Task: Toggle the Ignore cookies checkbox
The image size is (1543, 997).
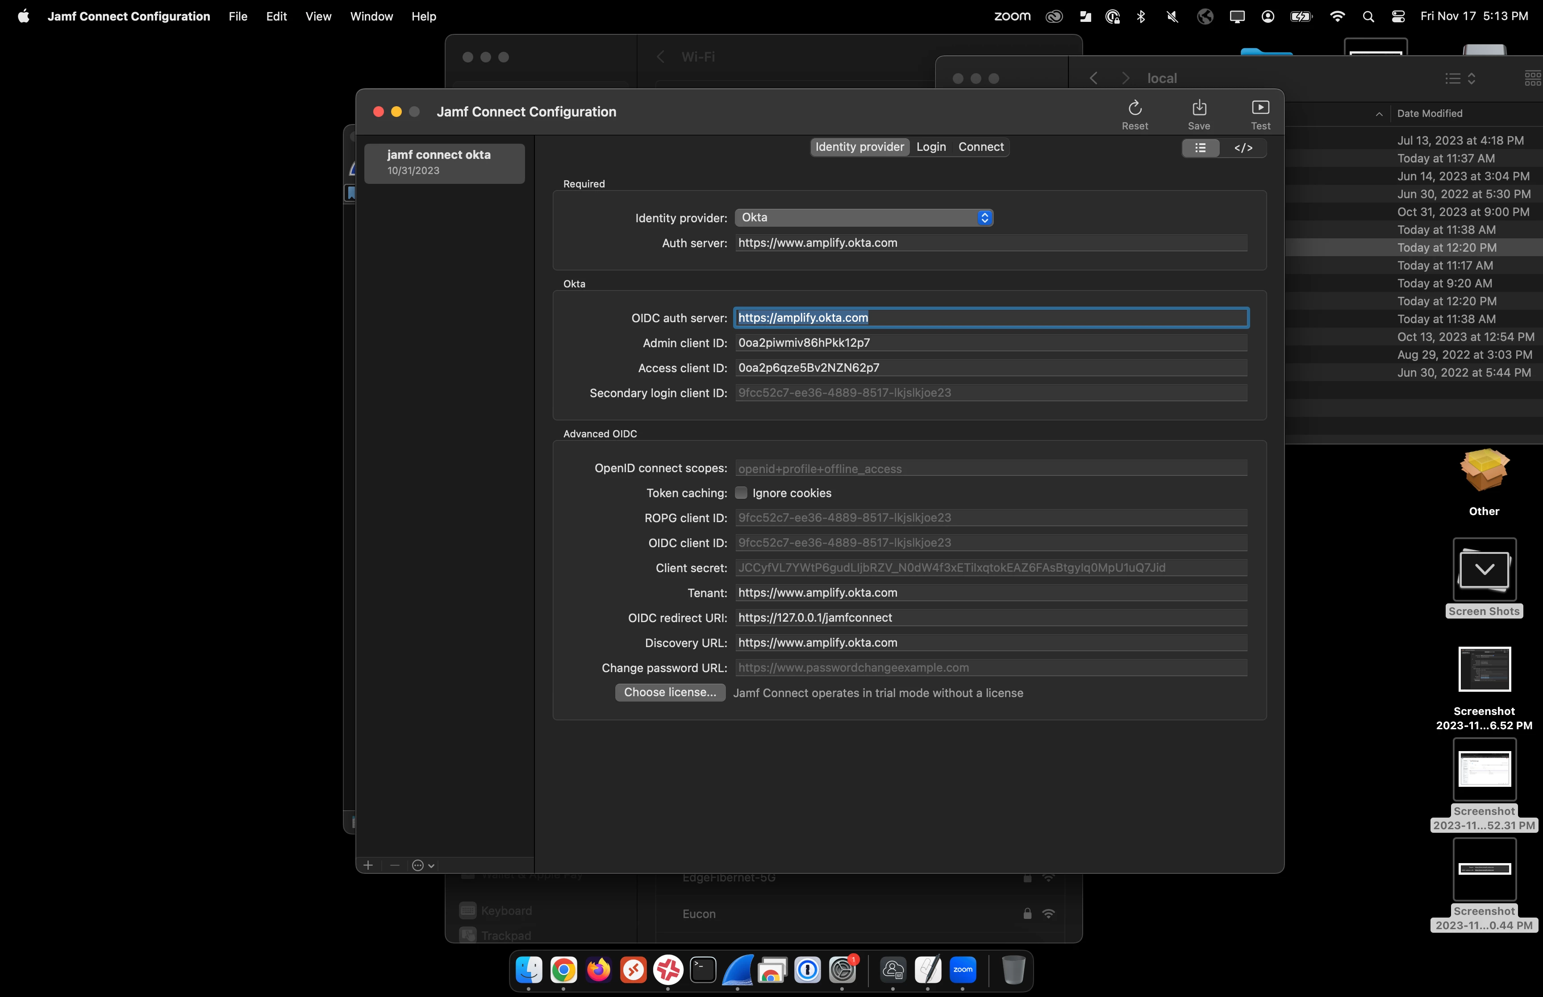Action: 741,493
